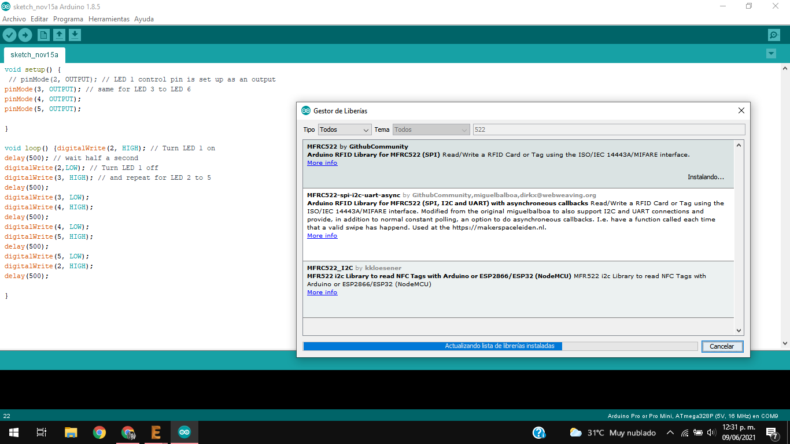The height and width of the screenshot is (444, 790).
Task: Select the MFRC522 by GithubCommunity library title
Action: [x=357, y=147]
